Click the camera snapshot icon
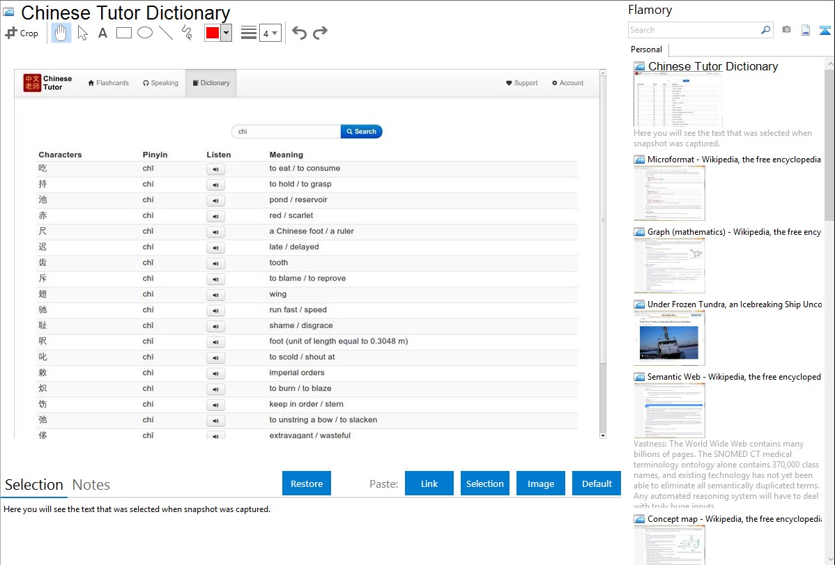 pos(786,30)
